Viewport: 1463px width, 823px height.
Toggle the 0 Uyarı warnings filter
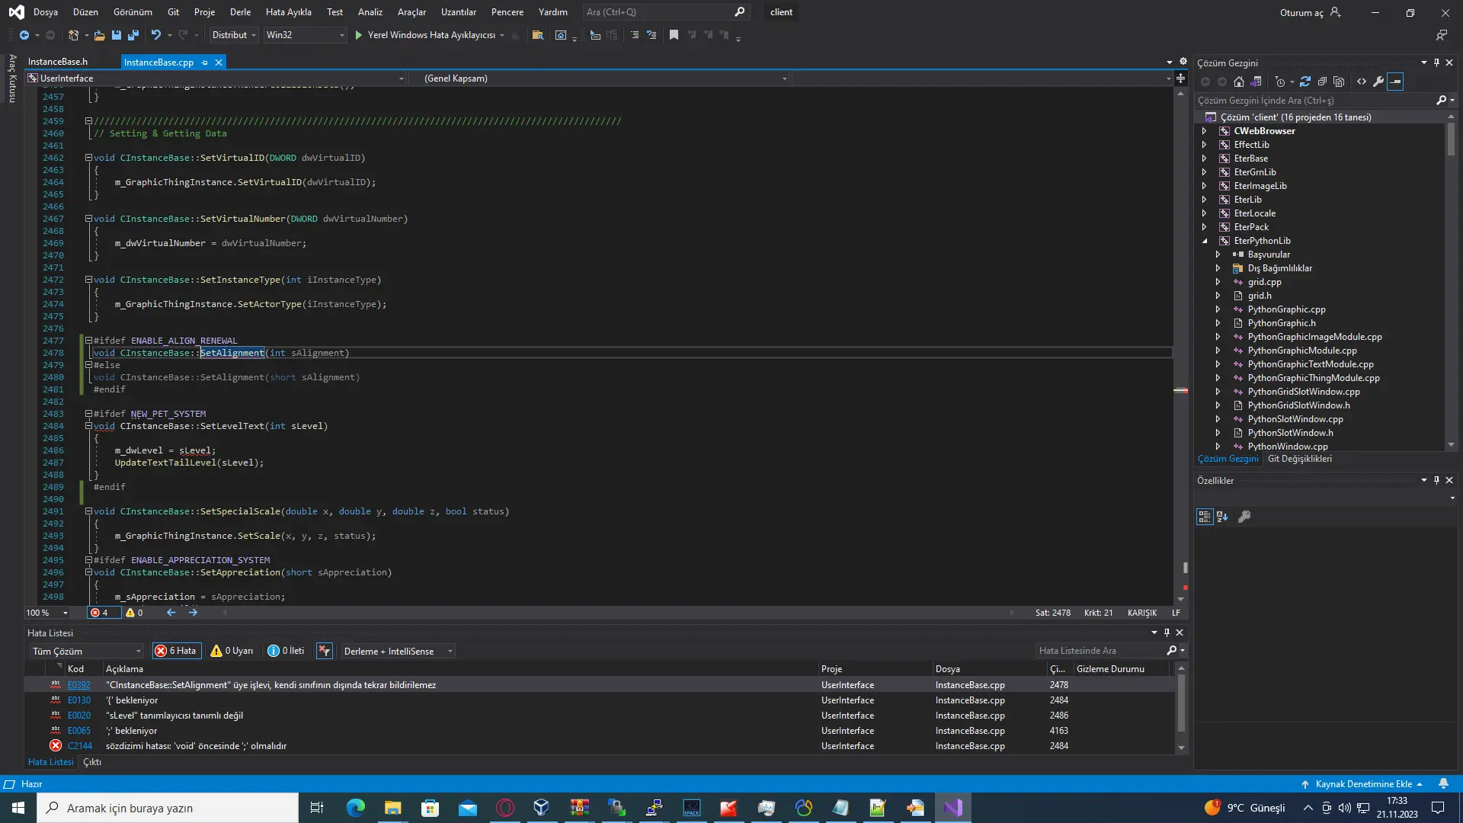click(232, 651)
